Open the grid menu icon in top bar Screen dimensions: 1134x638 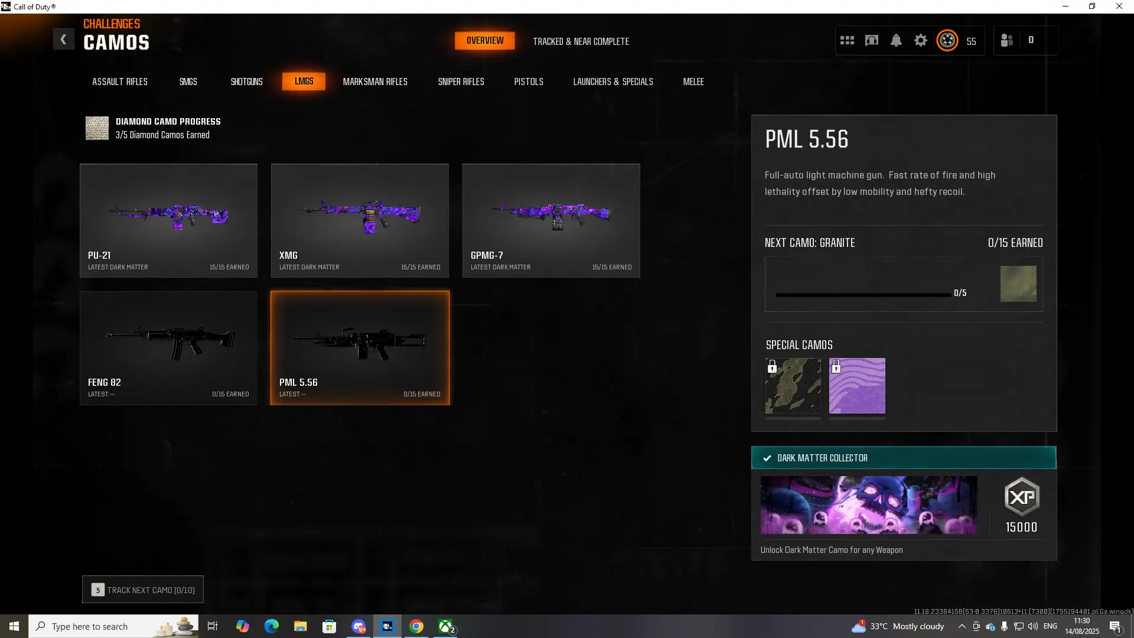[x=847, y=40]
